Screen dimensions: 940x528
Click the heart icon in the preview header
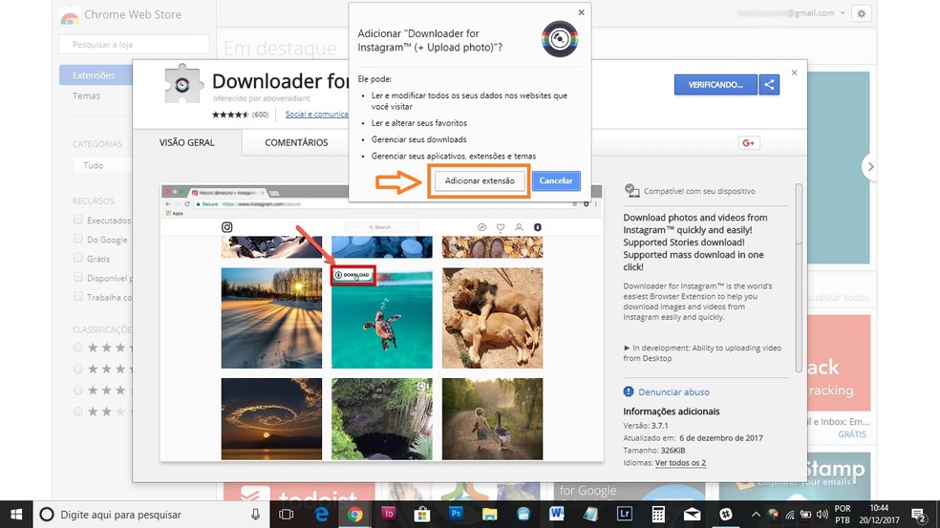point(500,227)
